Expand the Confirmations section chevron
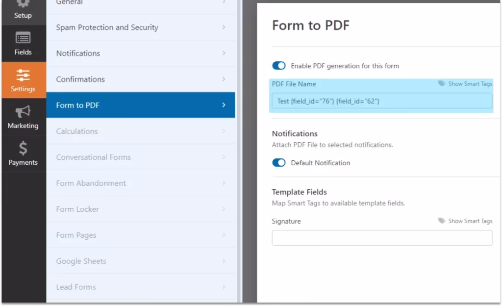Viewport: 502px width, 306px height. (224, 79)
